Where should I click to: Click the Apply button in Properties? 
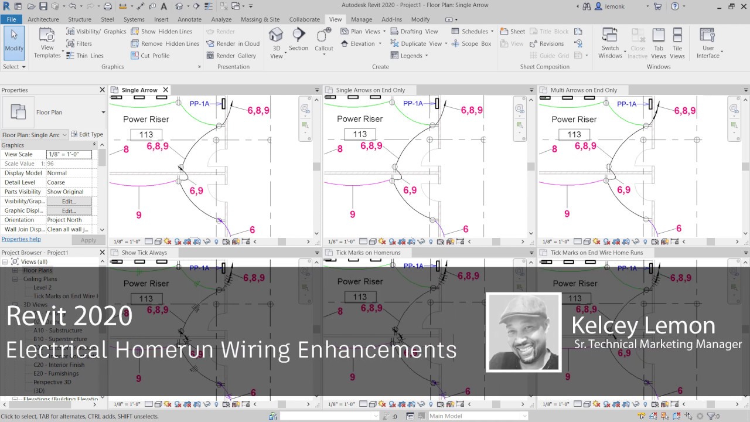tap(88, 239)
